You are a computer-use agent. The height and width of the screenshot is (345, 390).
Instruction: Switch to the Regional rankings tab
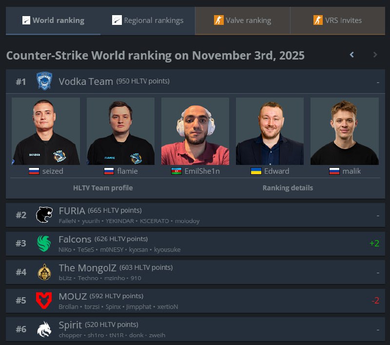click(x=148, y=20)
